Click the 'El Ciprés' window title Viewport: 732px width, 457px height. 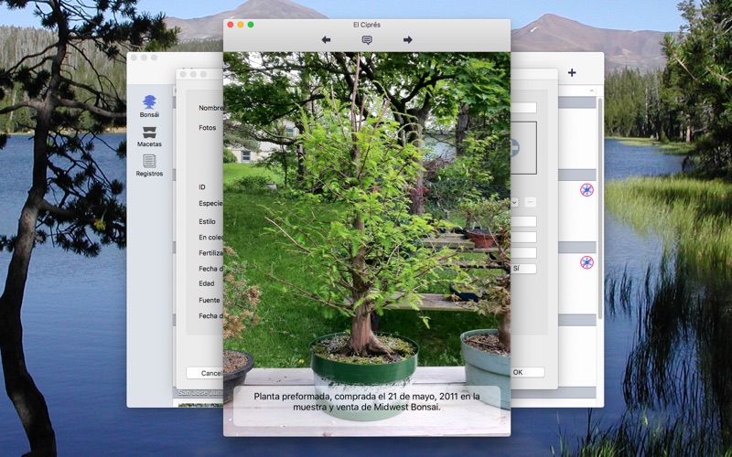(367, 25)
